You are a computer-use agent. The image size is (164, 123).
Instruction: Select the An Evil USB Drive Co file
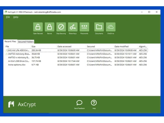pyautogui.click(x=19, y=61)
